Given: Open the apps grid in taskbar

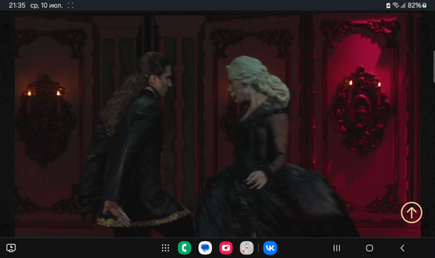Looking at the screenshot, I should [x=165, y=248].
